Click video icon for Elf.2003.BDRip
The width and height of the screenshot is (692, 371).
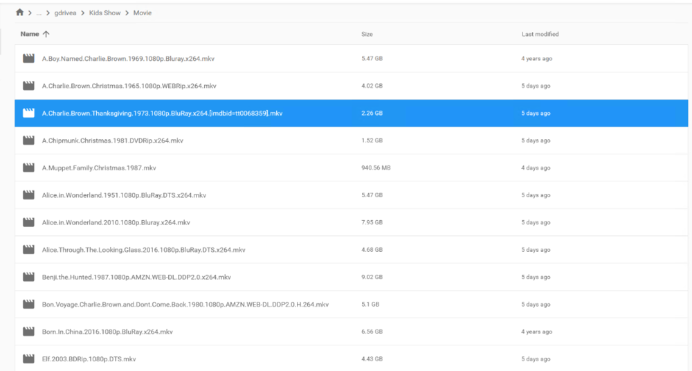(x=28, y=359)
